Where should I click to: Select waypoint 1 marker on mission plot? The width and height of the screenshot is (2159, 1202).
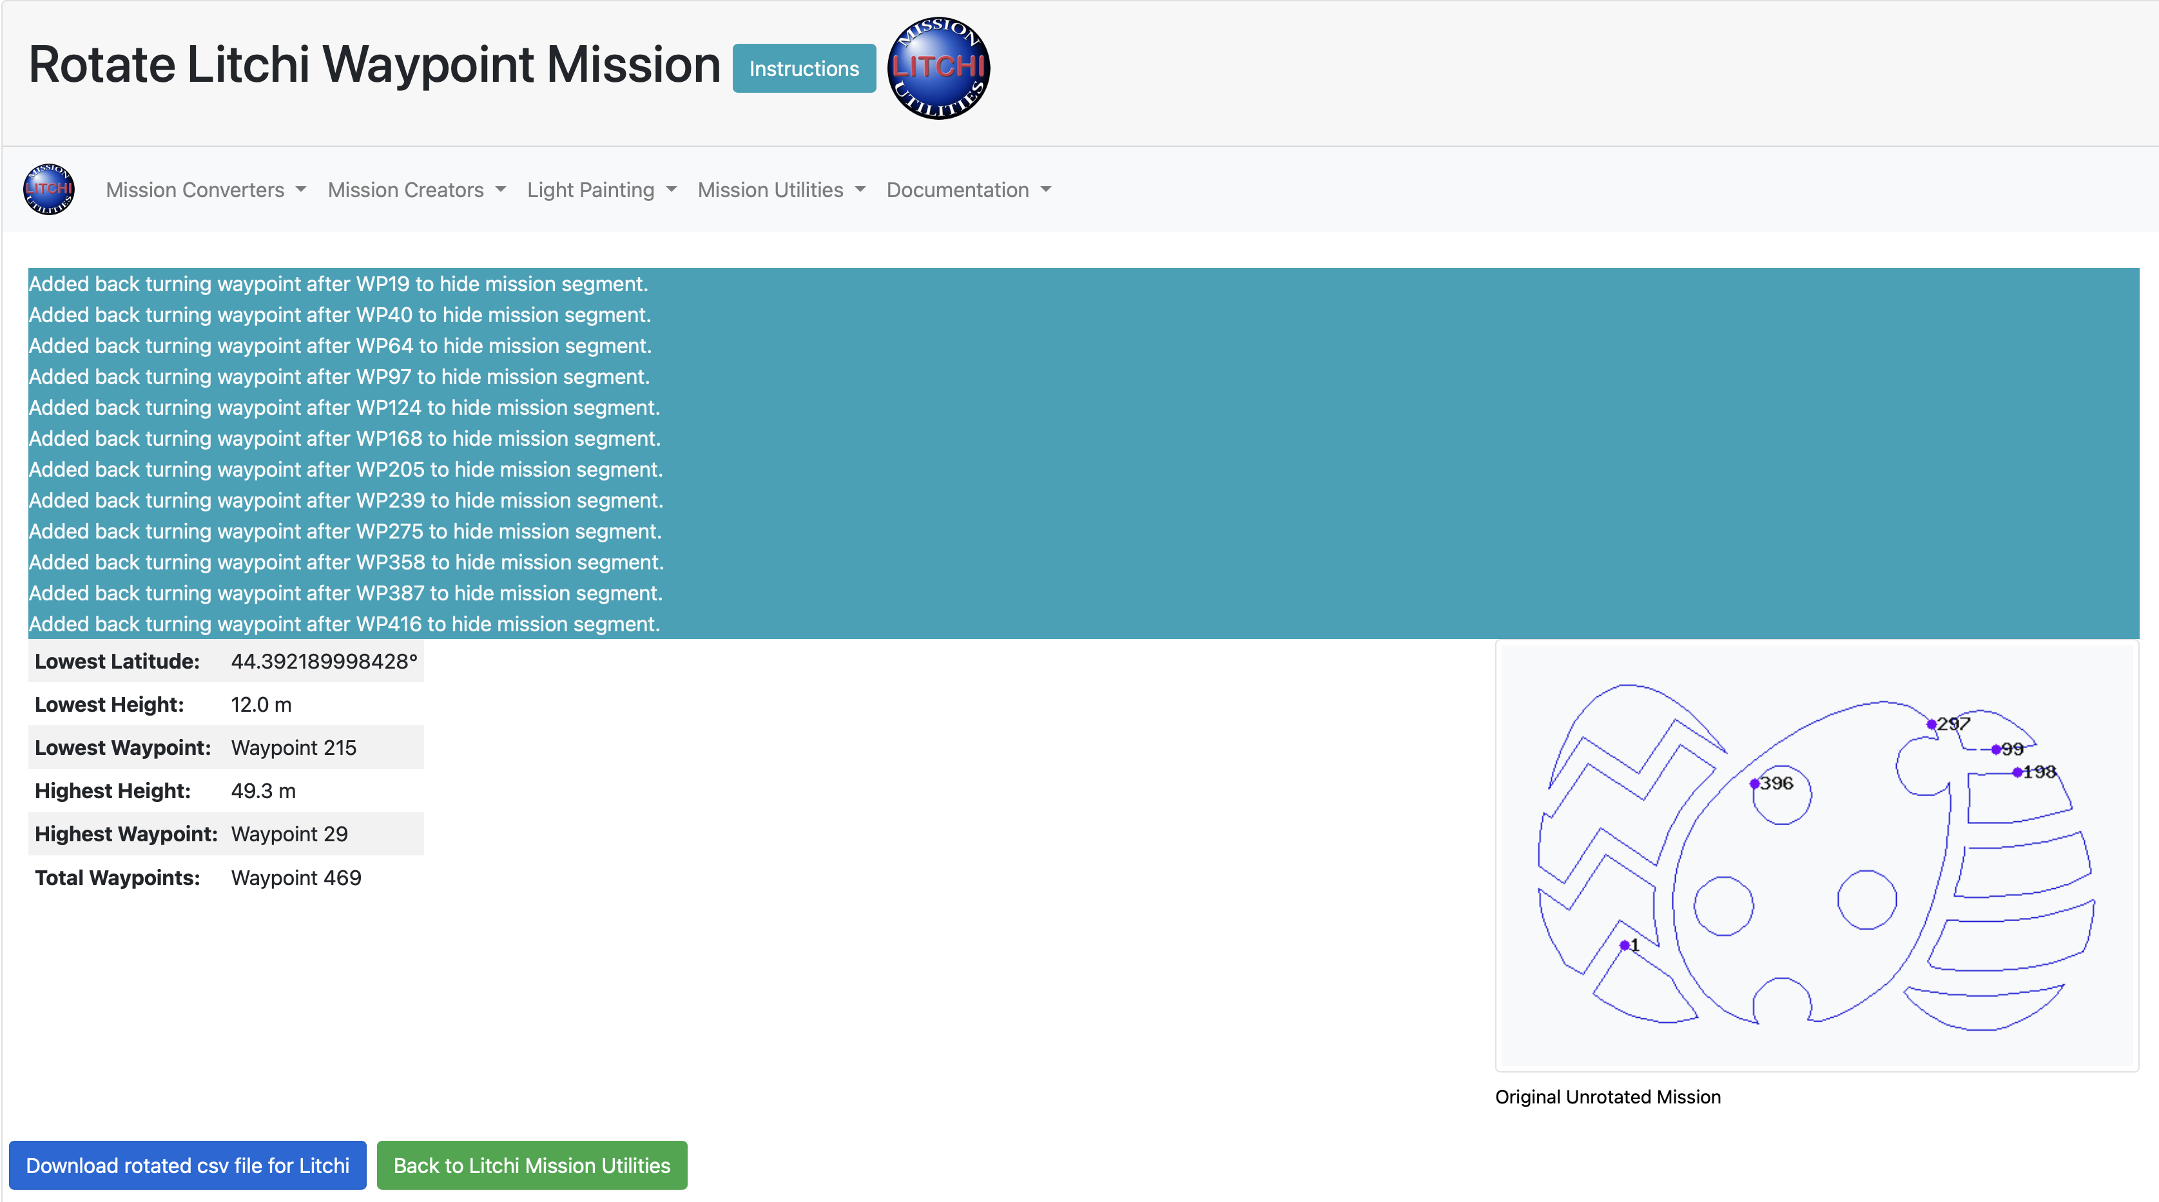pos(1624,946)
